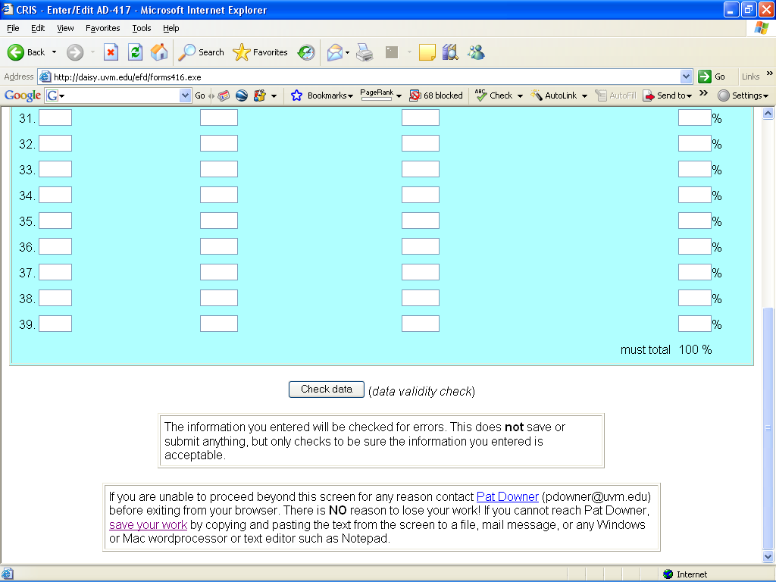Click the Print icon

click(x=365, y=52)
